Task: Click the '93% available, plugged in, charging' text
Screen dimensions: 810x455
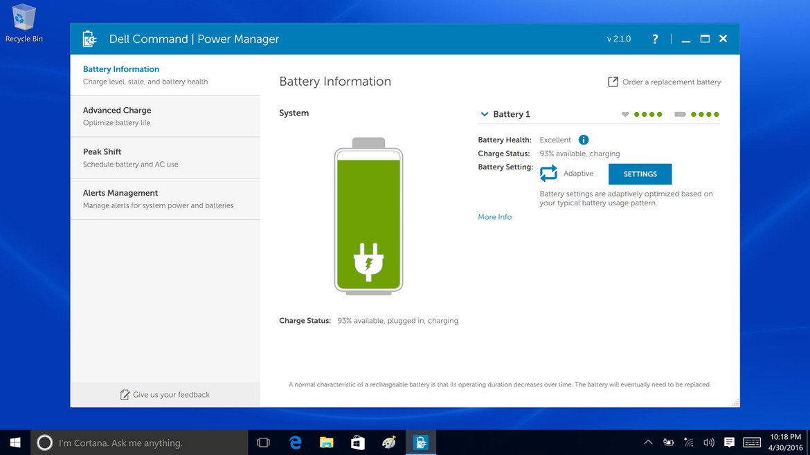Action: (x=398, y=320)
